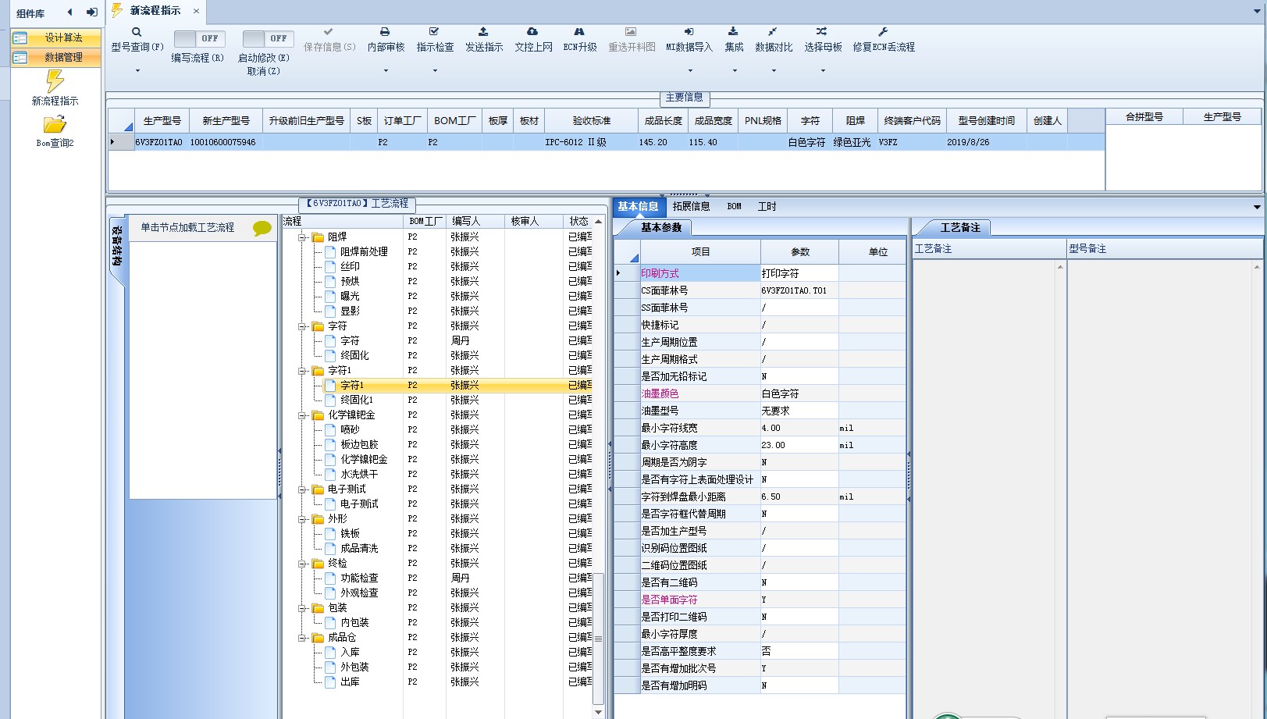Collapse the 化学镍钯金 folder expander
The image size is (1267, 719).
[302, 415]
